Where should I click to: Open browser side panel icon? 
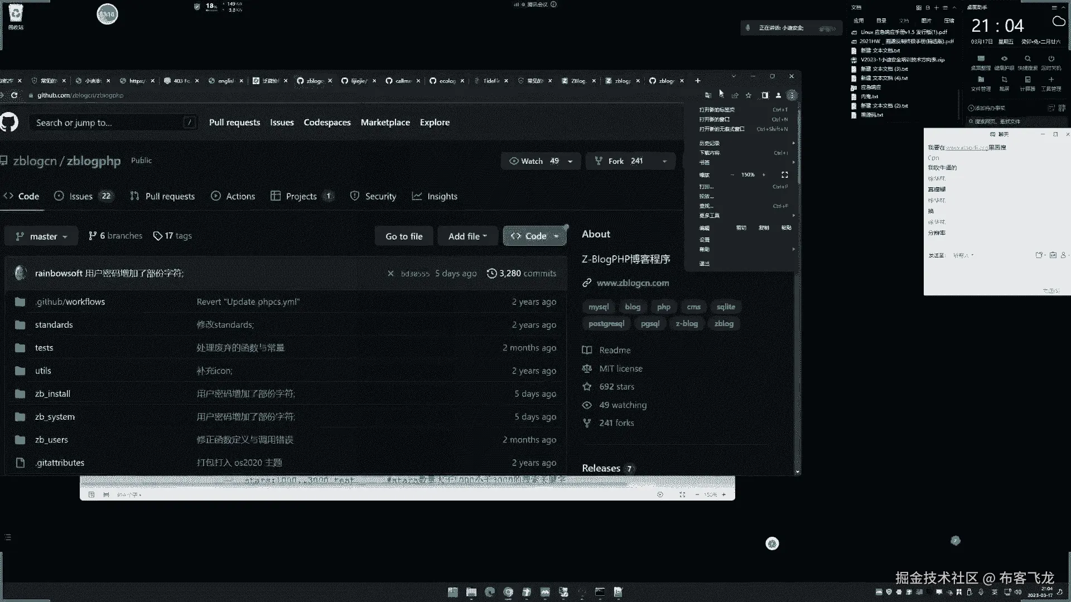click(765, 95)
